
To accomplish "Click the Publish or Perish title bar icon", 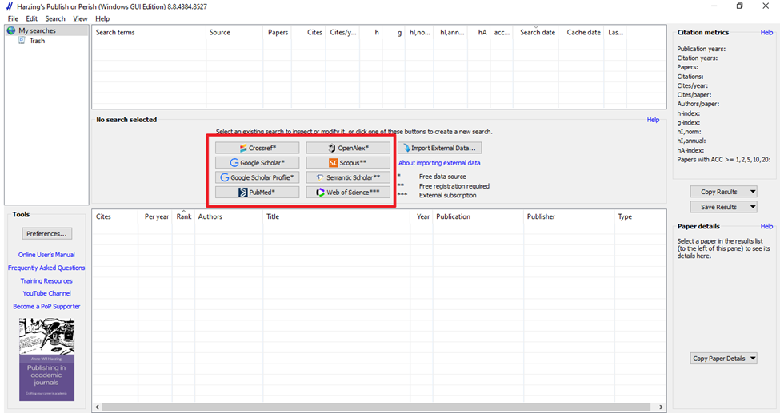I will click(x=9, y=6).
